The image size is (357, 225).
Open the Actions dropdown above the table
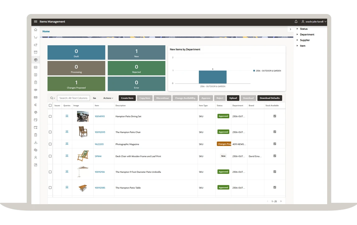coord(108,98)
